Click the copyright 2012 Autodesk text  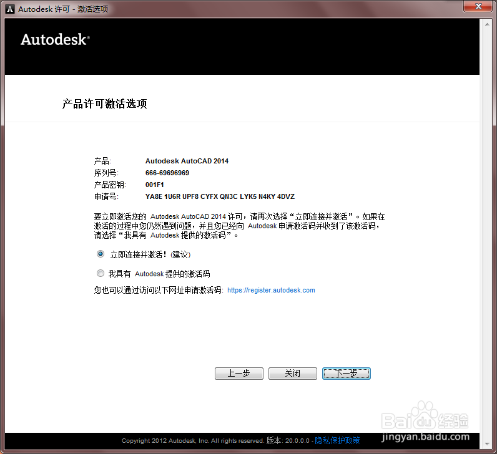[x=193, y=441]
